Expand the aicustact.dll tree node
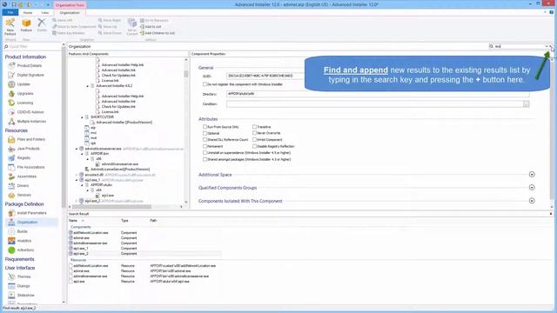 [x=77, y=175]
